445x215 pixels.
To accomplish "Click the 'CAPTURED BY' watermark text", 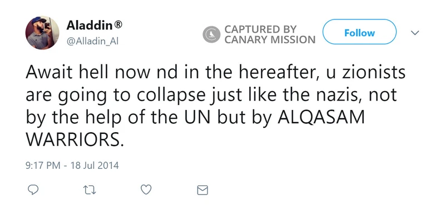I will pyautogui.click(x=260, y=29).
